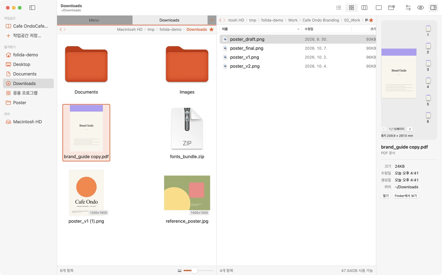Open Macintosh HD in sidebar
The image size is (442, 275).
pyautogui.click(x=28, y=122)
